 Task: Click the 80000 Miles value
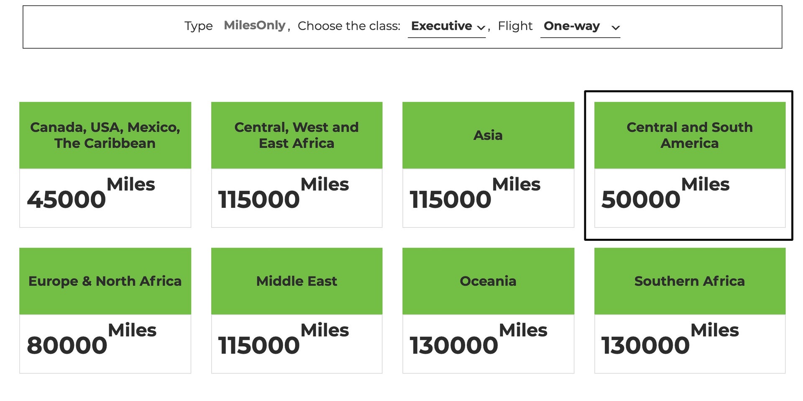coord(68,345)
